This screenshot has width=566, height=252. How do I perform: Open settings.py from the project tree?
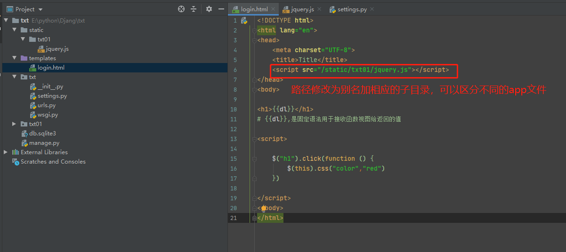click(52, 96)
